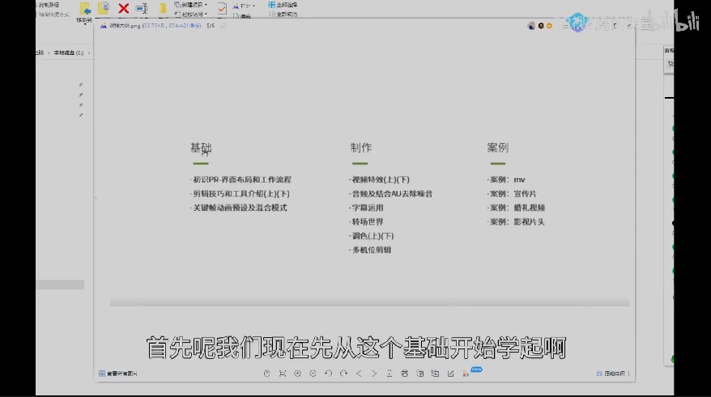This screenshot has height=397, width=711.
Task: Click the zoom out magnifier icon
Action: coord(313,374)
